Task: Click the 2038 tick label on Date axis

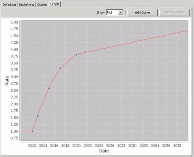Action: click(x=177, y=146)
